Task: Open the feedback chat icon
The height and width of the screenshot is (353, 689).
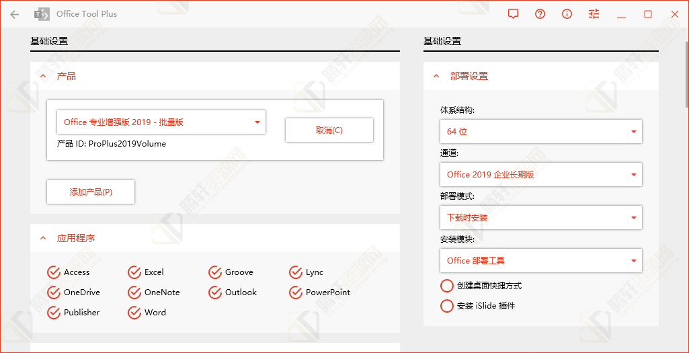Action: 513,14
